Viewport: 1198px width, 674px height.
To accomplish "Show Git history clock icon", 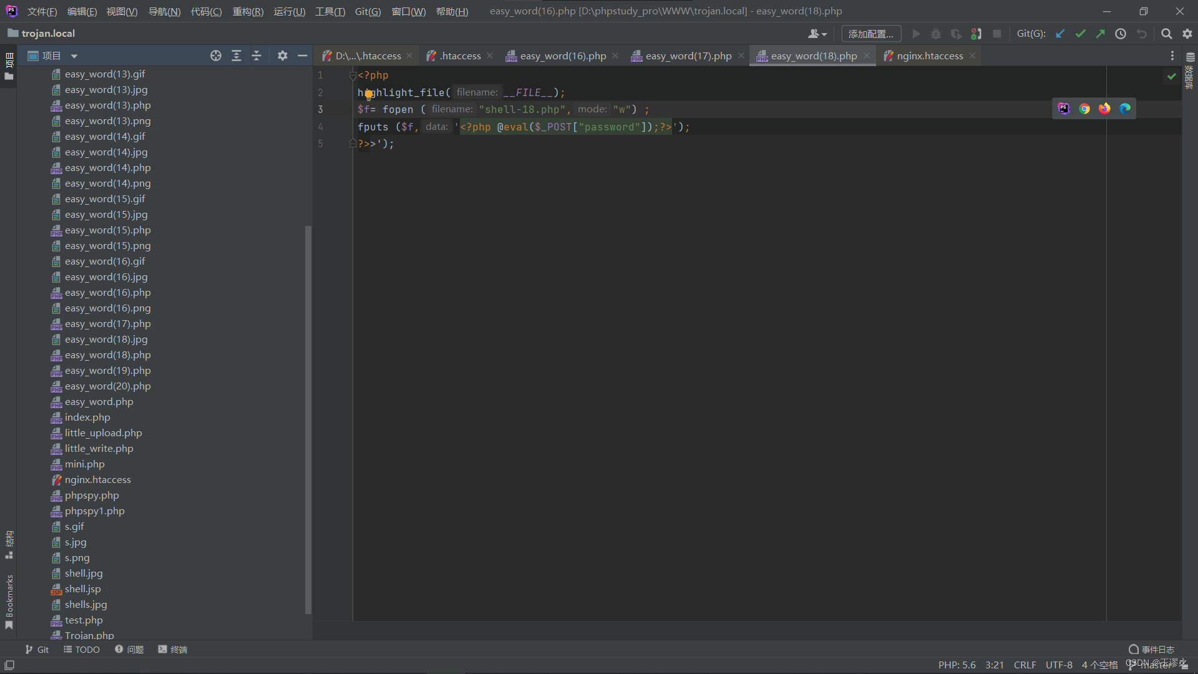I will 1121,34.
